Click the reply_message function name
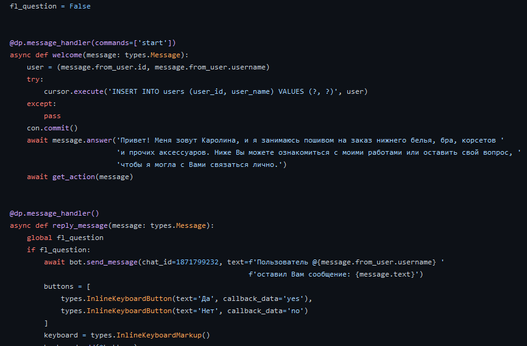This screenshot has width=527, height=346. click(80, 226)
